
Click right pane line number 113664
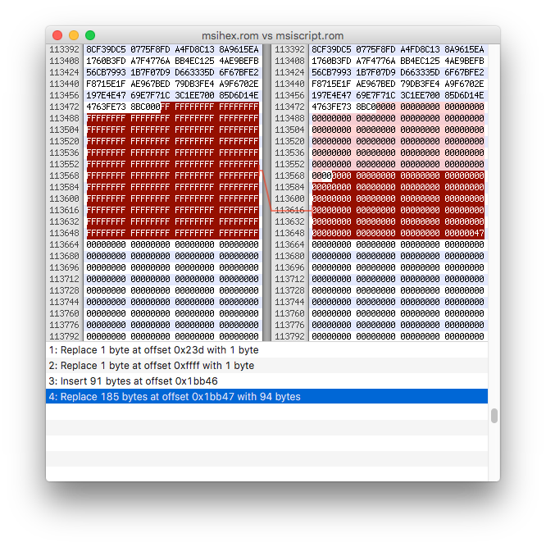(x=289, y=244)
